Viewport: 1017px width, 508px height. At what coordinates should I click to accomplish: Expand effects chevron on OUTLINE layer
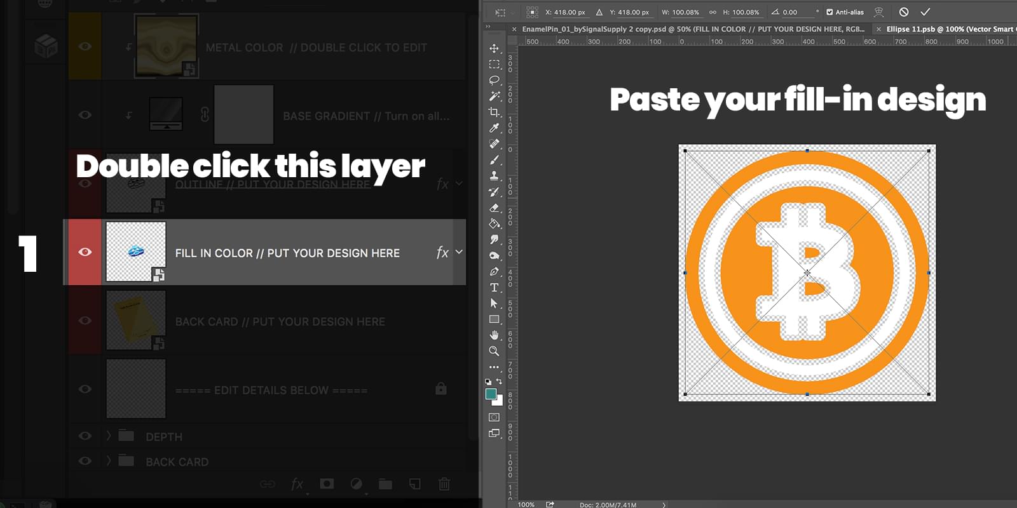(459, 184)
